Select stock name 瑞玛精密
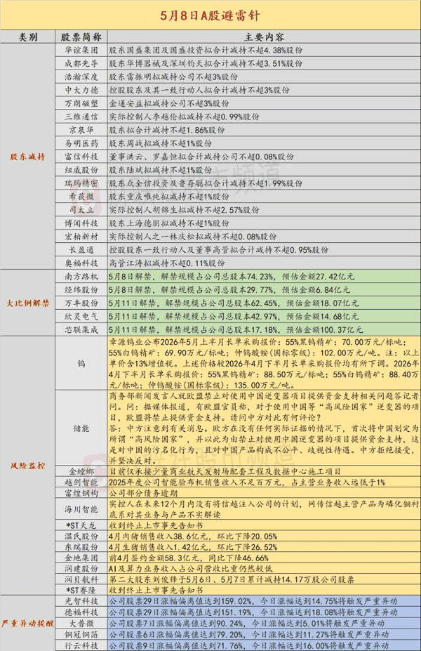The width and height of the screenshot is (421, 651). coord(81,183)
